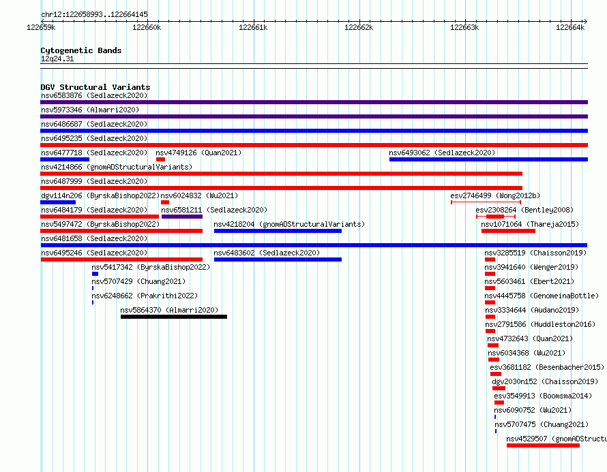
Task: Select nsv1071064 (Thareja2015) label
Action: pos(530,224)
